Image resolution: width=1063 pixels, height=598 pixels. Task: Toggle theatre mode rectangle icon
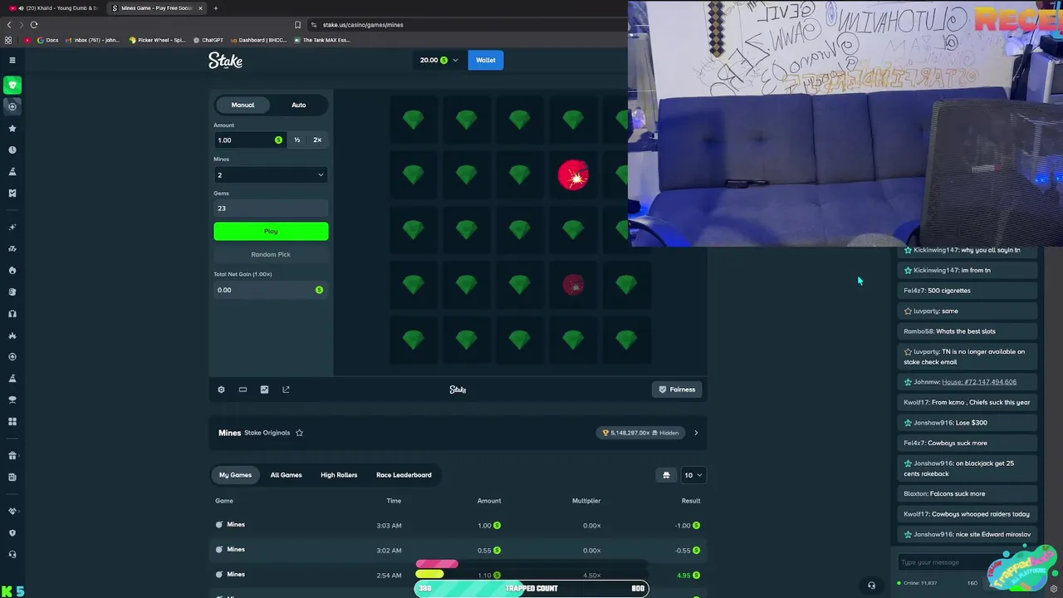click(x=242, y=390)
